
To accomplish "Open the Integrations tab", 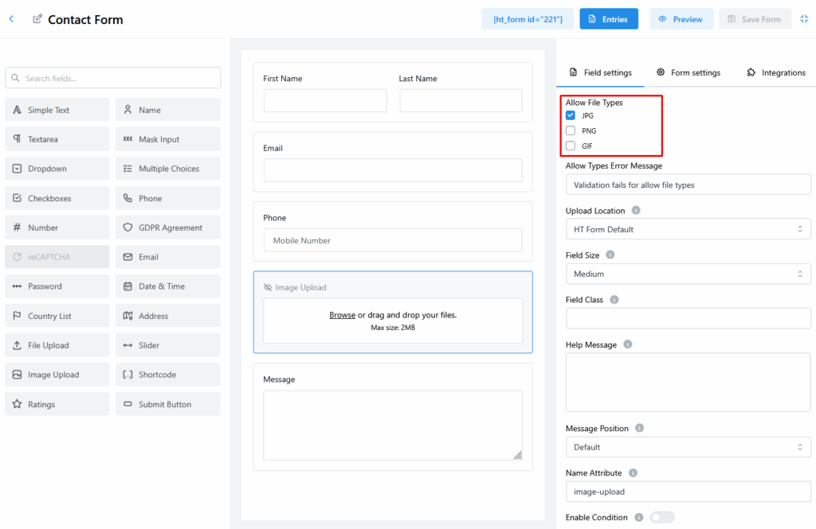I will pos(775,72).
